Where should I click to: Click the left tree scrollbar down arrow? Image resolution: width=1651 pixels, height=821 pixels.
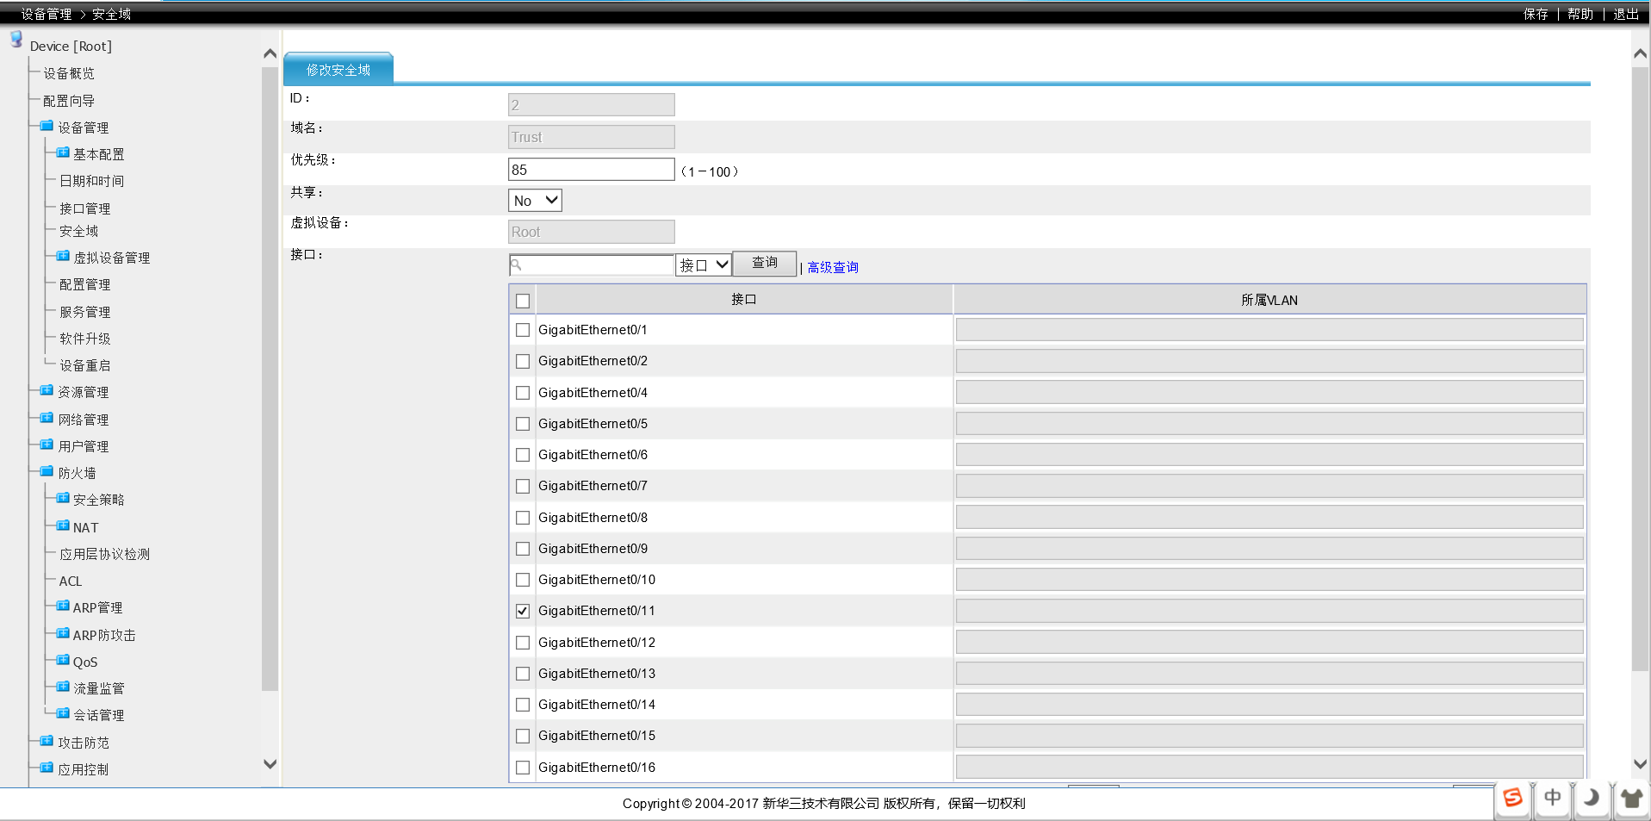click(270, 764)
